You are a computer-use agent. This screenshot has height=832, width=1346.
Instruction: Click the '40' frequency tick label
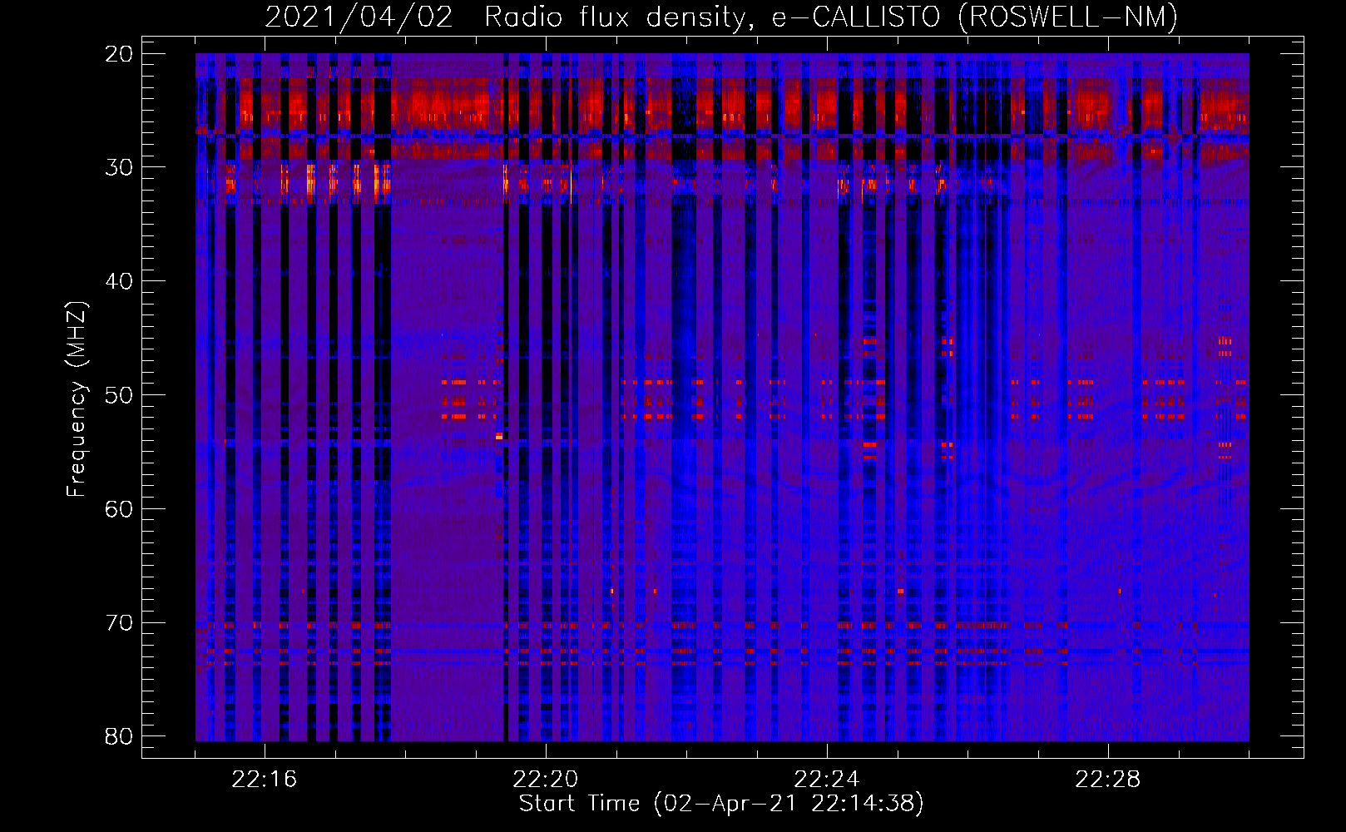[x=120, y=281]
